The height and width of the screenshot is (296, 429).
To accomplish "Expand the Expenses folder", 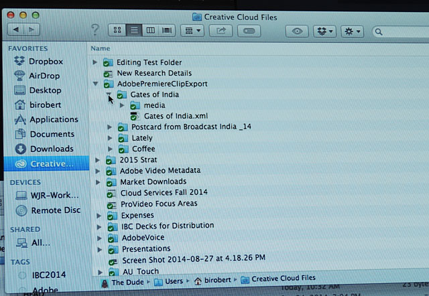I will pyautogui.click(x=99, y=216).
